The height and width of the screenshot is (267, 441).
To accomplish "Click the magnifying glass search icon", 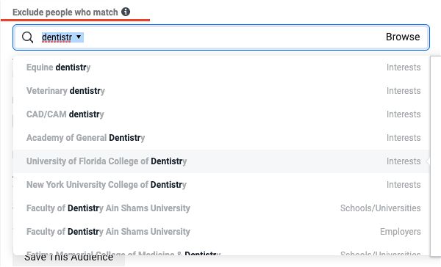I will pyautogui.click(x=28, y=37).
